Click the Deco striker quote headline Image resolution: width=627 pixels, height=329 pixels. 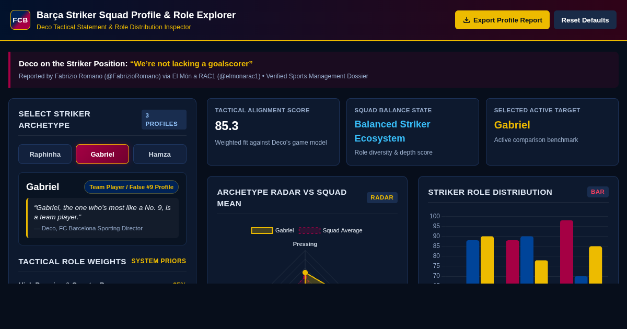(136, 63)
